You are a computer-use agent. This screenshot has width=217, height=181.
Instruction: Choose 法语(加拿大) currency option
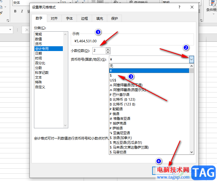coord(149,138)
